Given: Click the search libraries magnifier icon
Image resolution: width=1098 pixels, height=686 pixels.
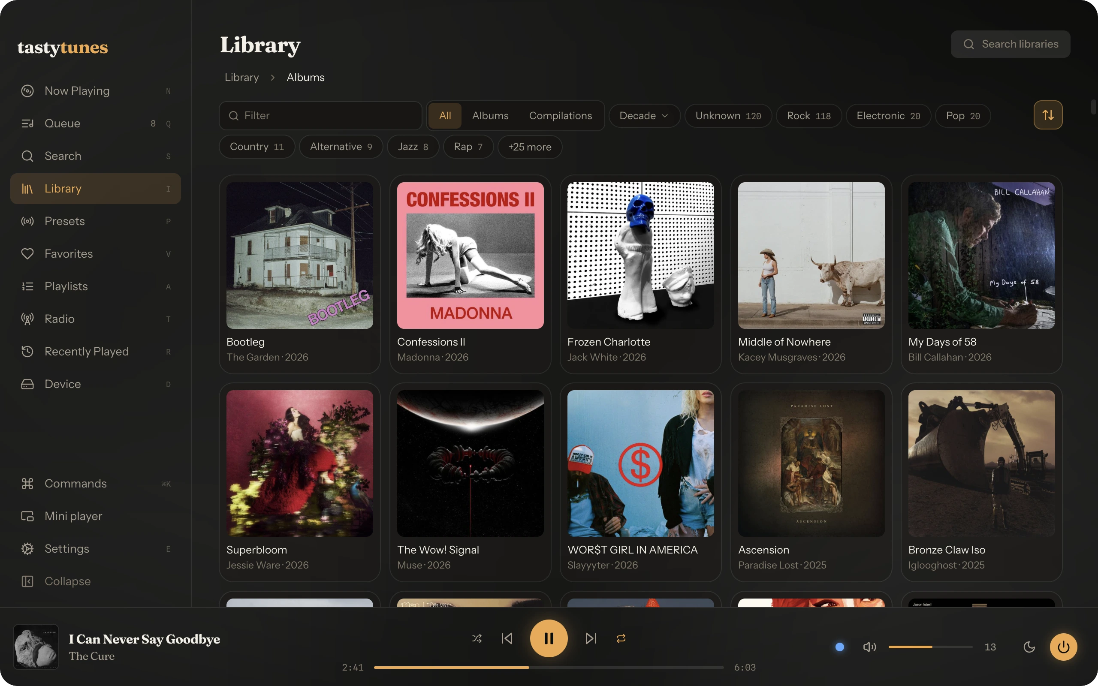Looking at the screenshot, I should click(969, 44).
